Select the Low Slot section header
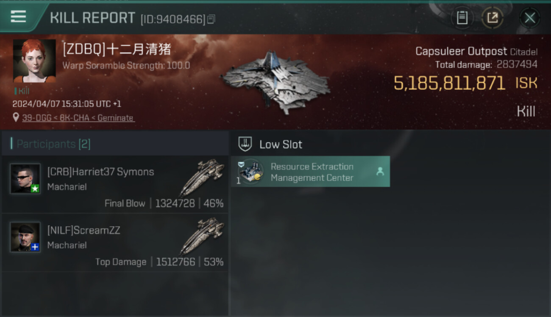 (281, 145)
